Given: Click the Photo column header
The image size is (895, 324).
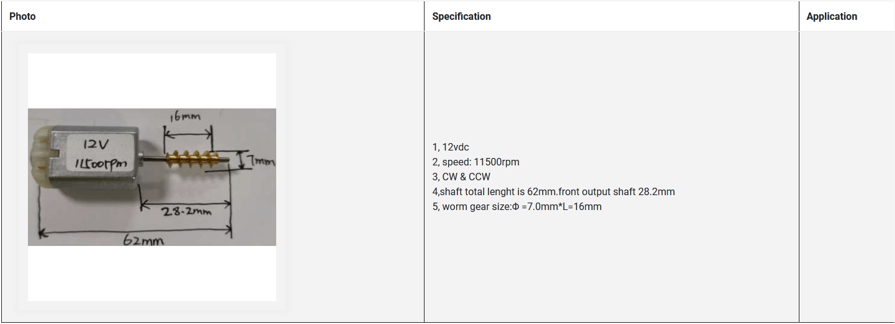Looking at the screenshot, I should tap(22, 17).
